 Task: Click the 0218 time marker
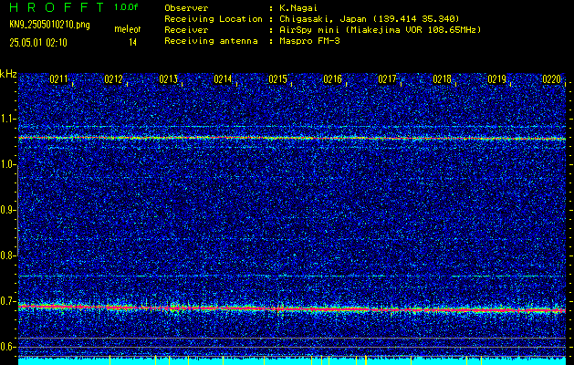click(x=442, y=79)
